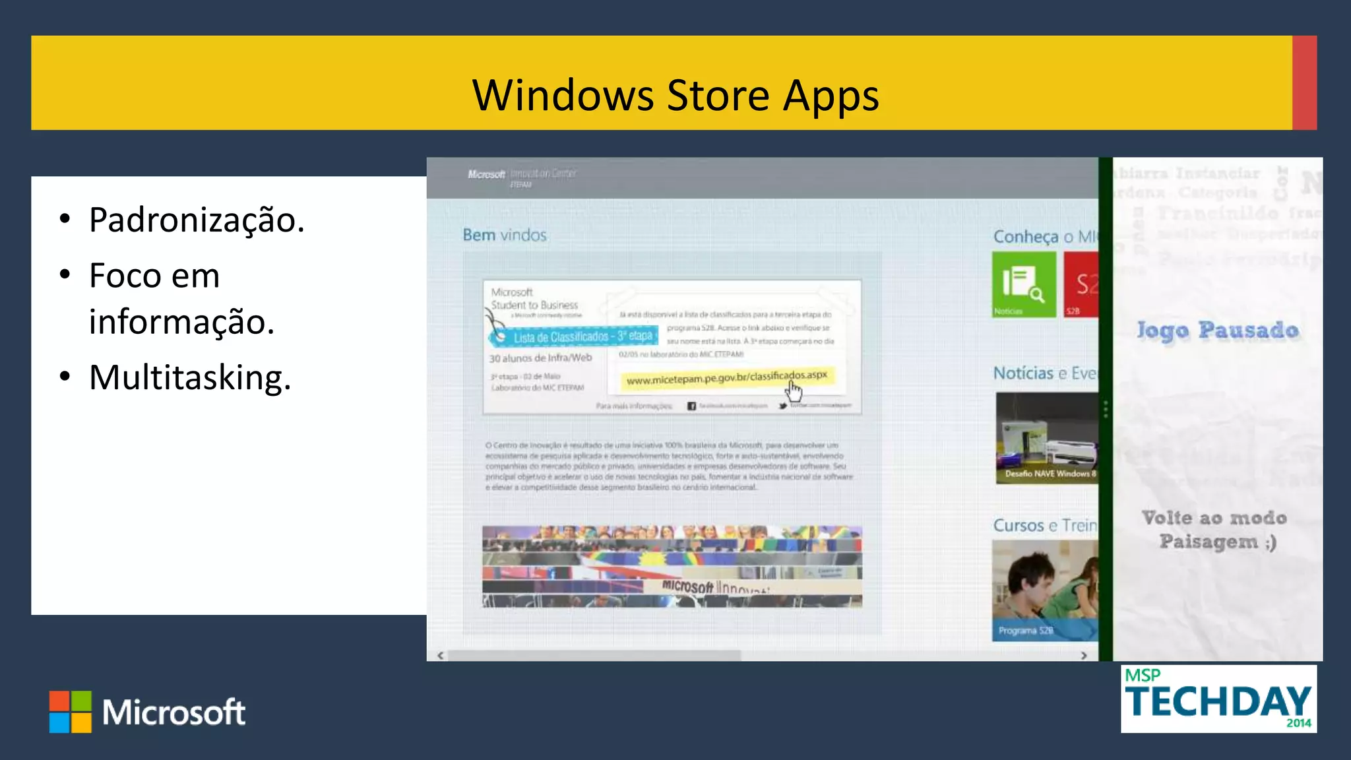Click the Twitter icon link
This screenshot has width=1351, height=760.
pyautogui.click(x=782, y=406)
